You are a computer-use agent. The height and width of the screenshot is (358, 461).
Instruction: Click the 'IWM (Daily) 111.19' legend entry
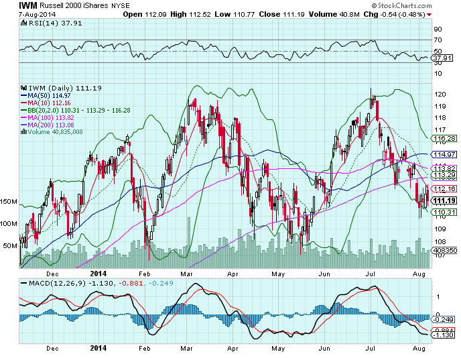tap(65, 88)
